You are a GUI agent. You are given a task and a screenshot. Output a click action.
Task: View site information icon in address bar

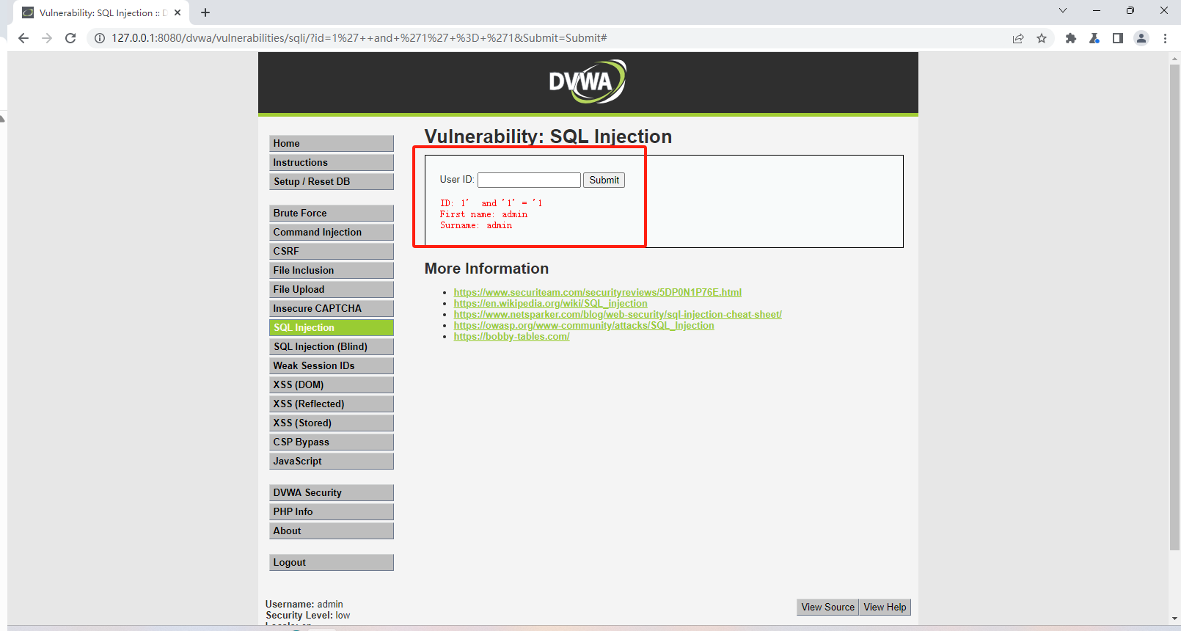pyautogui.click(x=100, y=38)
